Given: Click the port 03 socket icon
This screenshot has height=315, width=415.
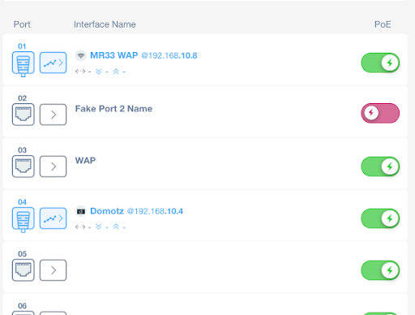Looking at the screenshot, I should click(x=24, y=166).
